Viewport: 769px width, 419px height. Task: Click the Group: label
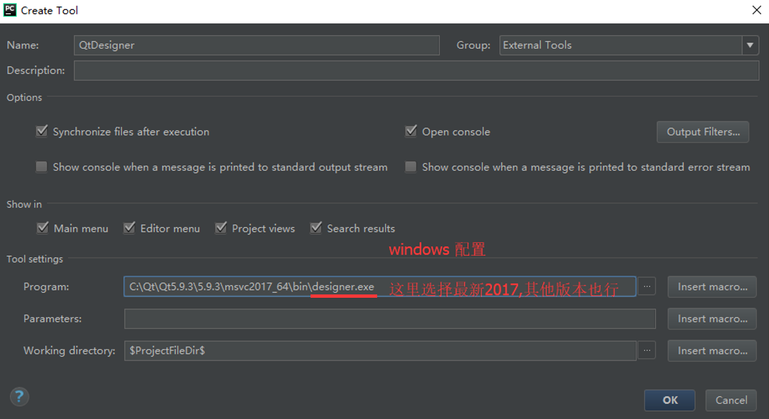(x=473, y=45)
